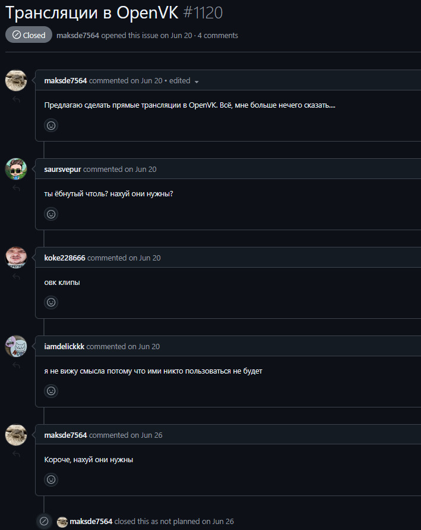Click reply arrow under saursvepur's avatar
Image resolution: width=421 pixels, height=530 pixels.
coord(16,189)
